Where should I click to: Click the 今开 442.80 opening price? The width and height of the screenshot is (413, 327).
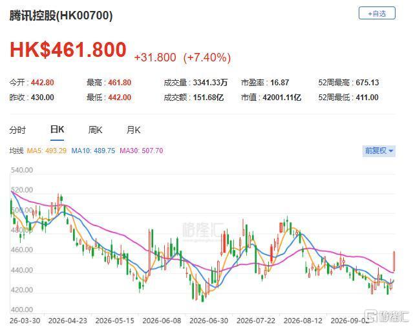coord(32,83)
